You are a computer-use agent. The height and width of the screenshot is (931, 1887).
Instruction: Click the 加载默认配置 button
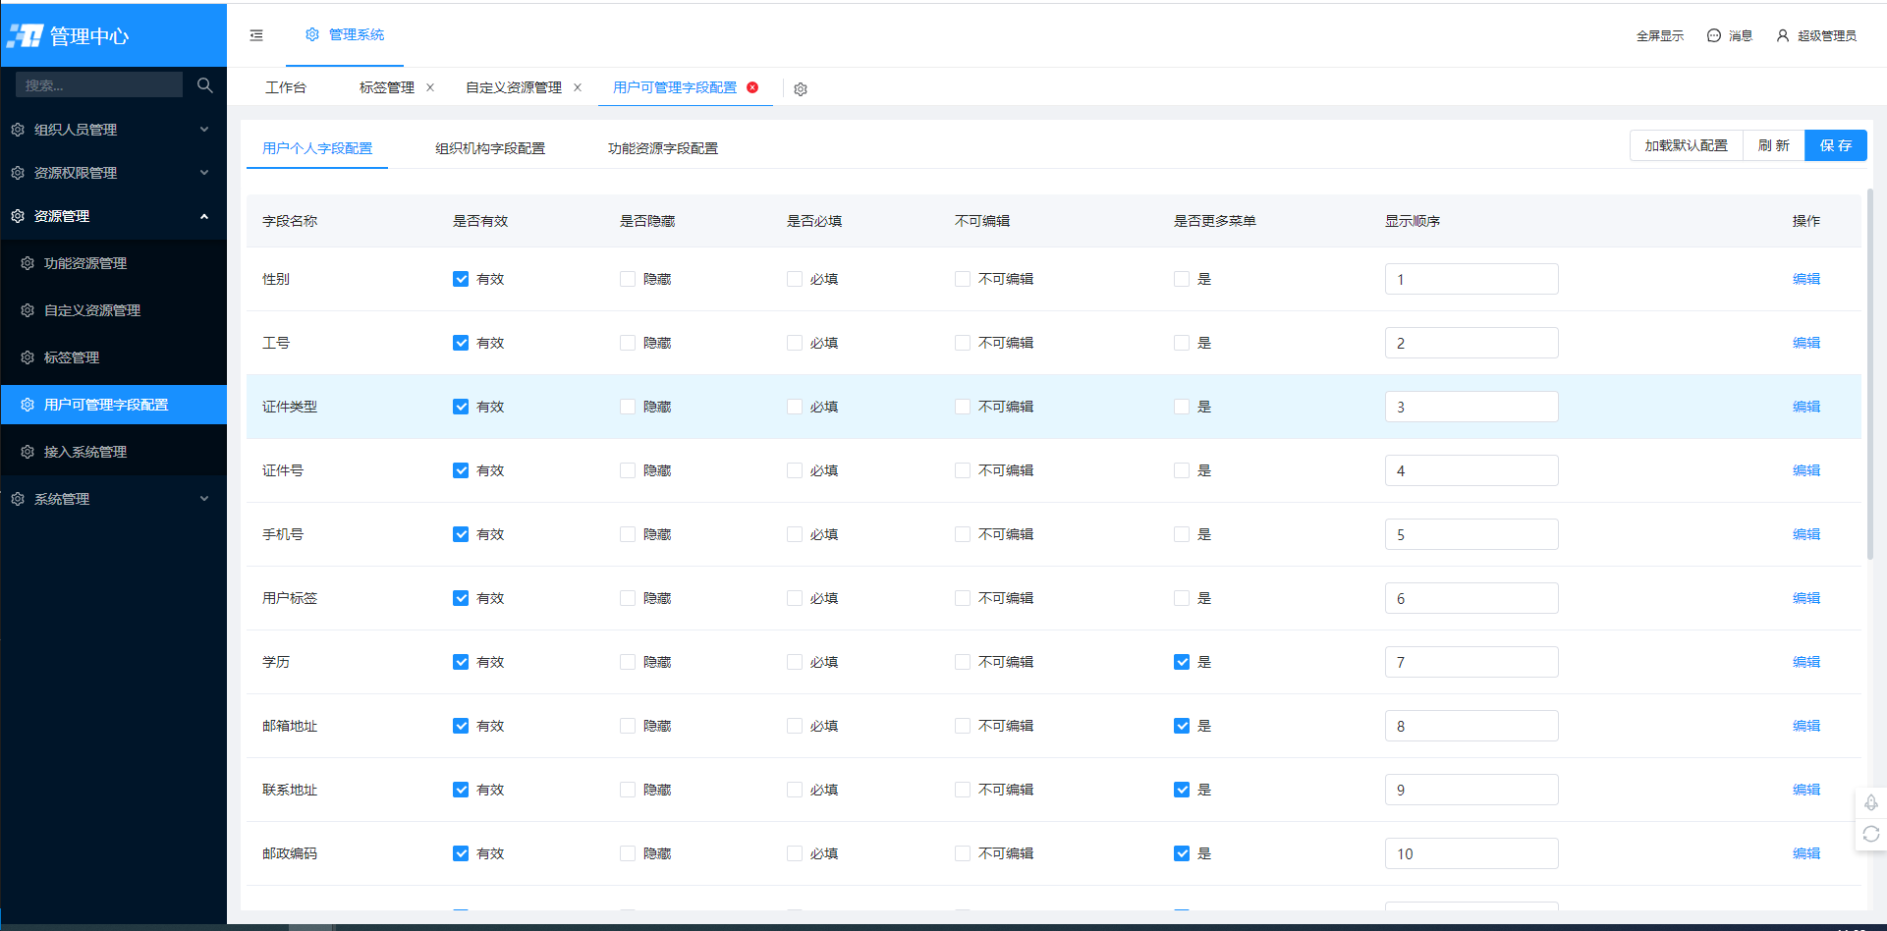click(x=1687, y=145)
